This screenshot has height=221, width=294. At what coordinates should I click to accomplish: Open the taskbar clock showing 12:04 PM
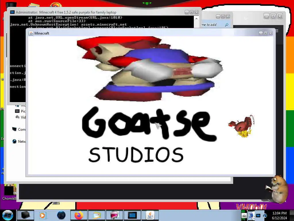(279, 215)
